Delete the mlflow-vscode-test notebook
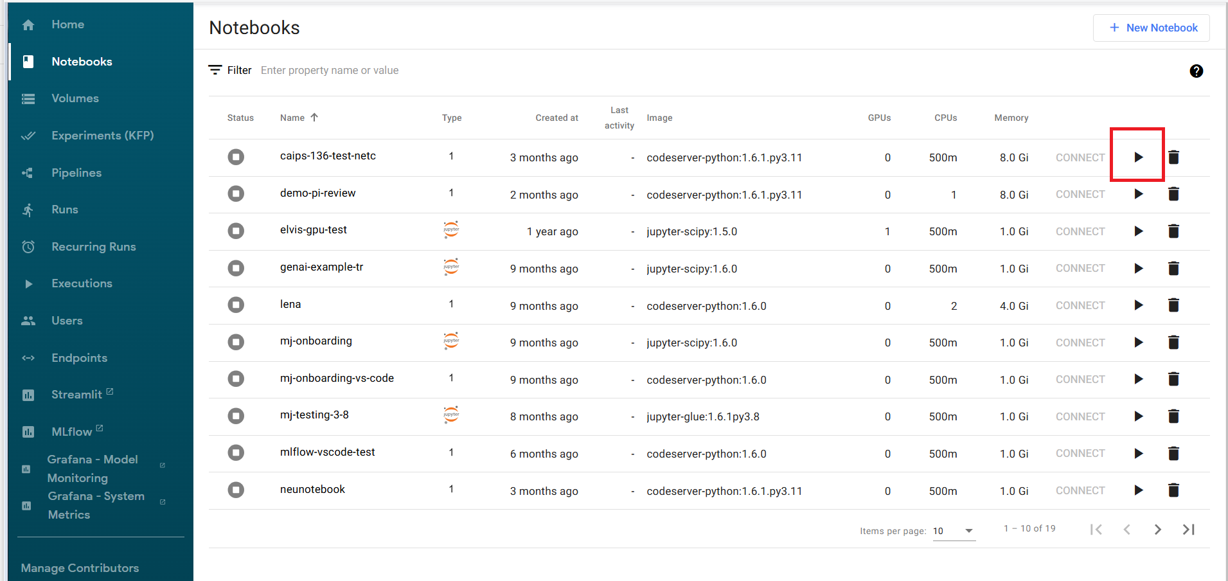Viewport: 1228px width, 581px height. point(1173,454)
